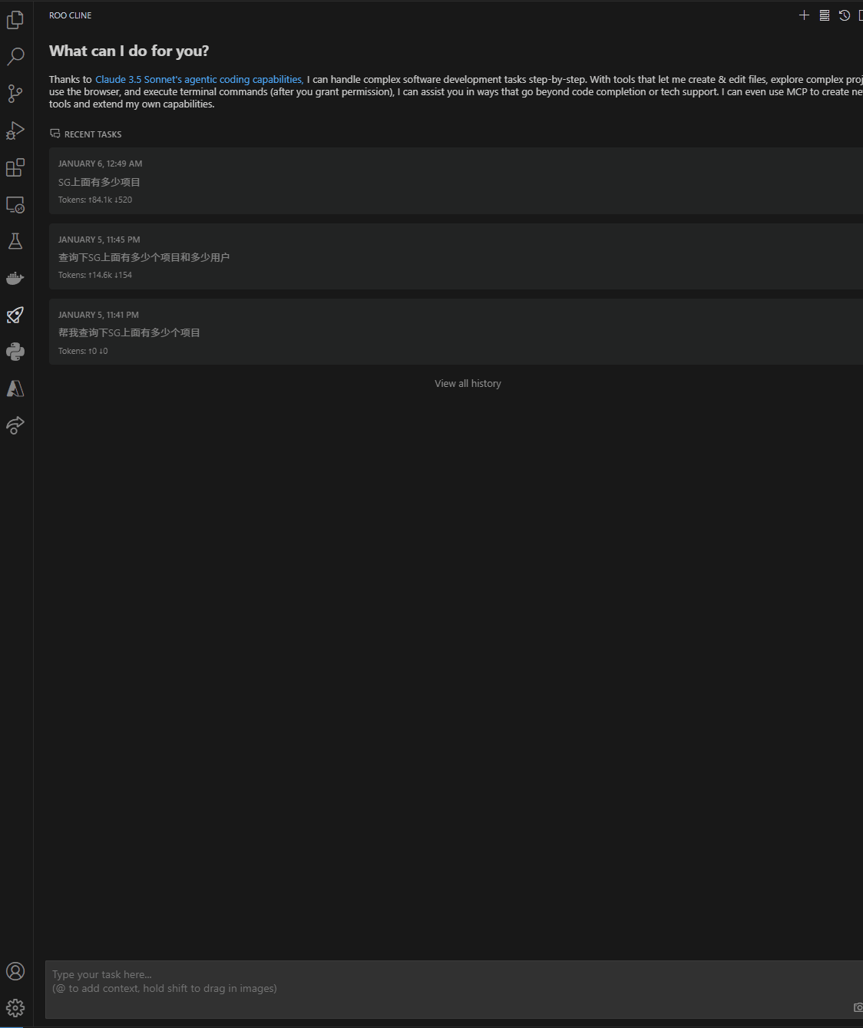Open the Source Control panel
The image size is (863, 1028).
click(15, 93)
